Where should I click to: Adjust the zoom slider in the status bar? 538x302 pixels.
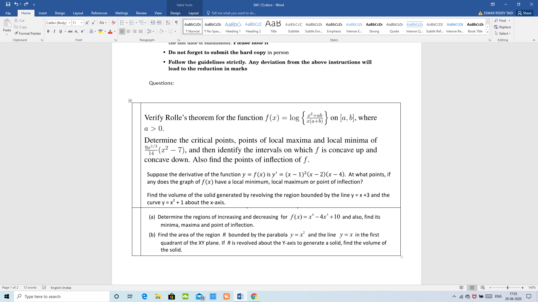[x=507, y=287]
